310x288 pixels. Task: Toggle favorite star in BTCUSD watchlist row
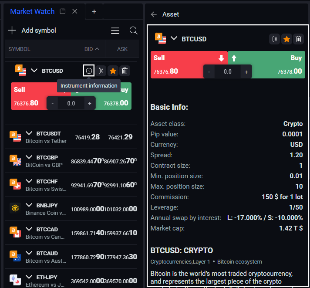(x=113, y=71)
